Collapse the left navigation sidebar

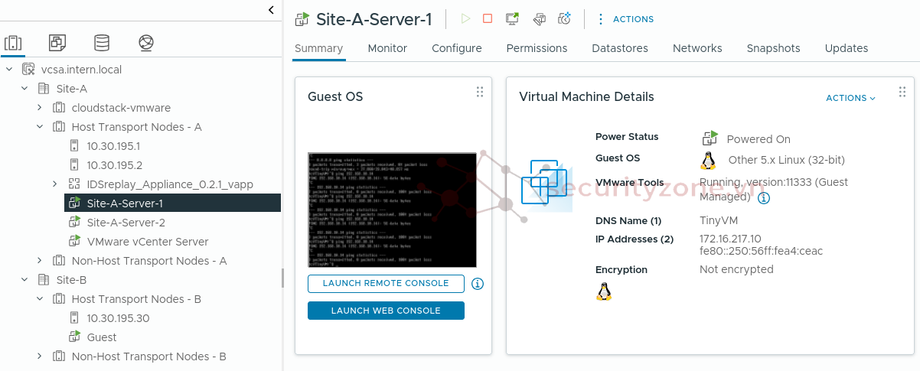tap(271, 10)
